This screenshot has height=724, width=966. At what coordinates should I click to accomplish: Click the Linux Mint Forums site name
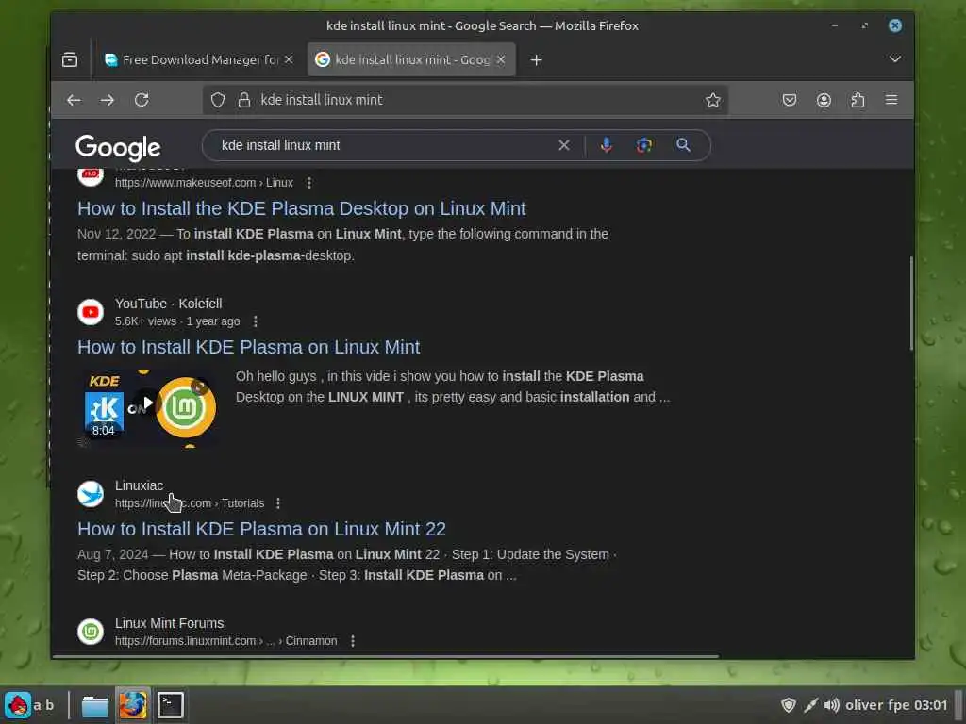point(170,623)
